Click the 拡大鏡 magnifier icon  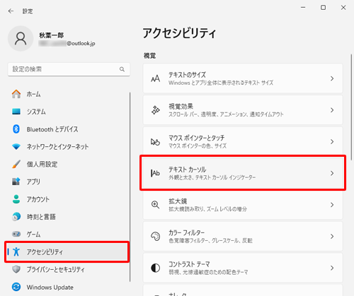(x=155, y=205)
